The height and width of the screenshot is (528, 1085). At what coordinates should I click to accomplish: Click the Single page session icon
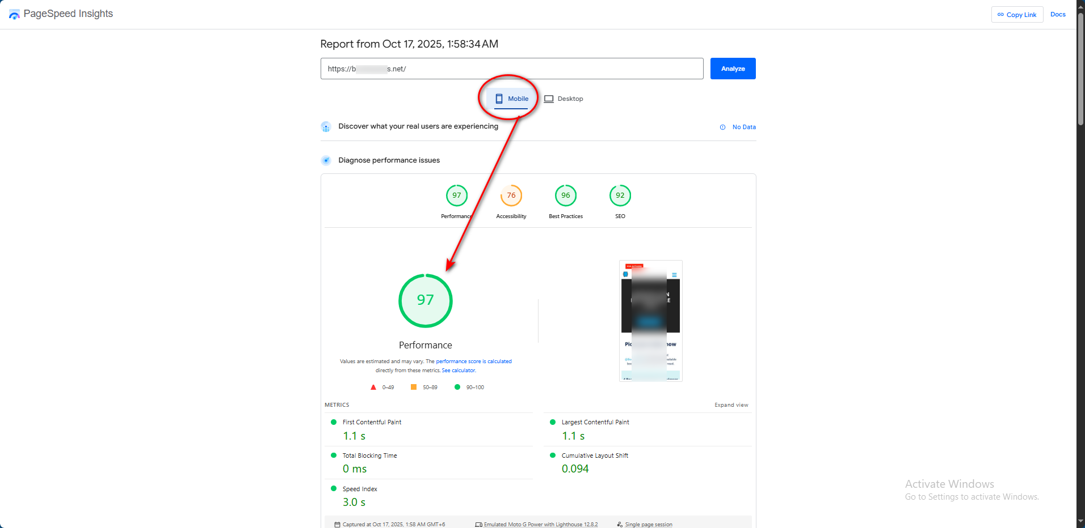click(x=620, y=525)
